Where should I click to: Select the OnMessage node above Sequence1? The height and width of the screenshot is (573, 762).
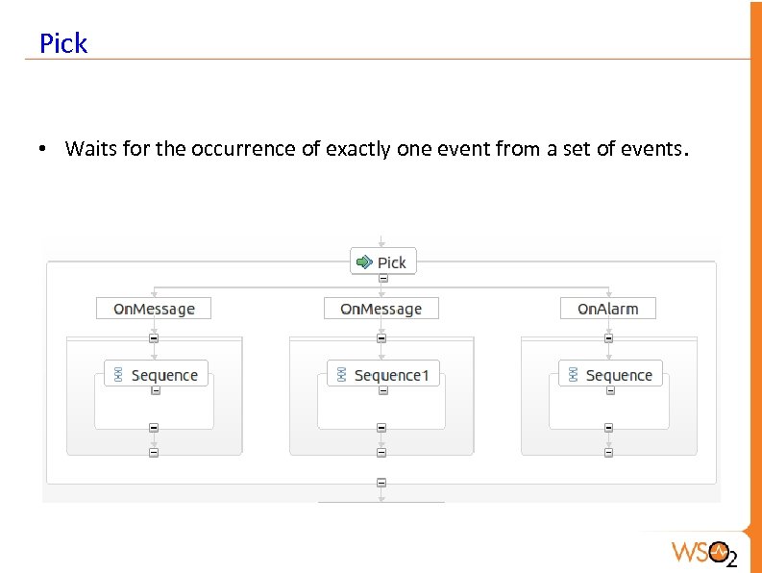[x=381, y=309]
